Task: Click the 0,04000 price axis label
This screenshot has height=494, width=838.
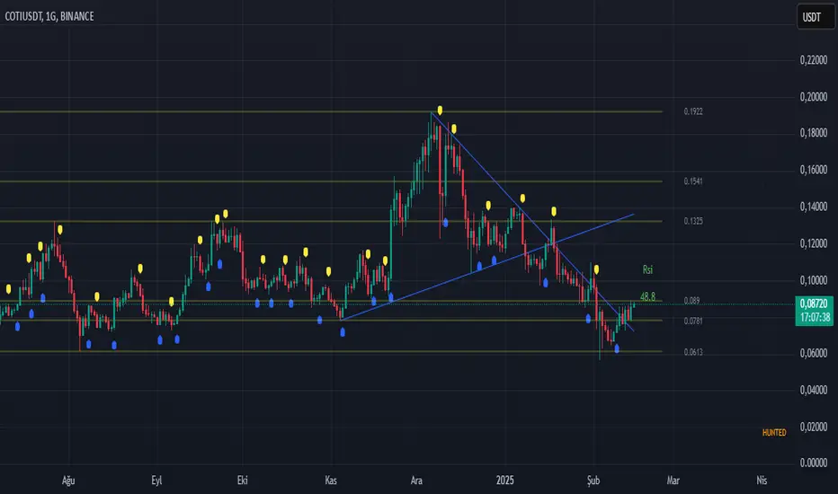Action: (814, 390)
